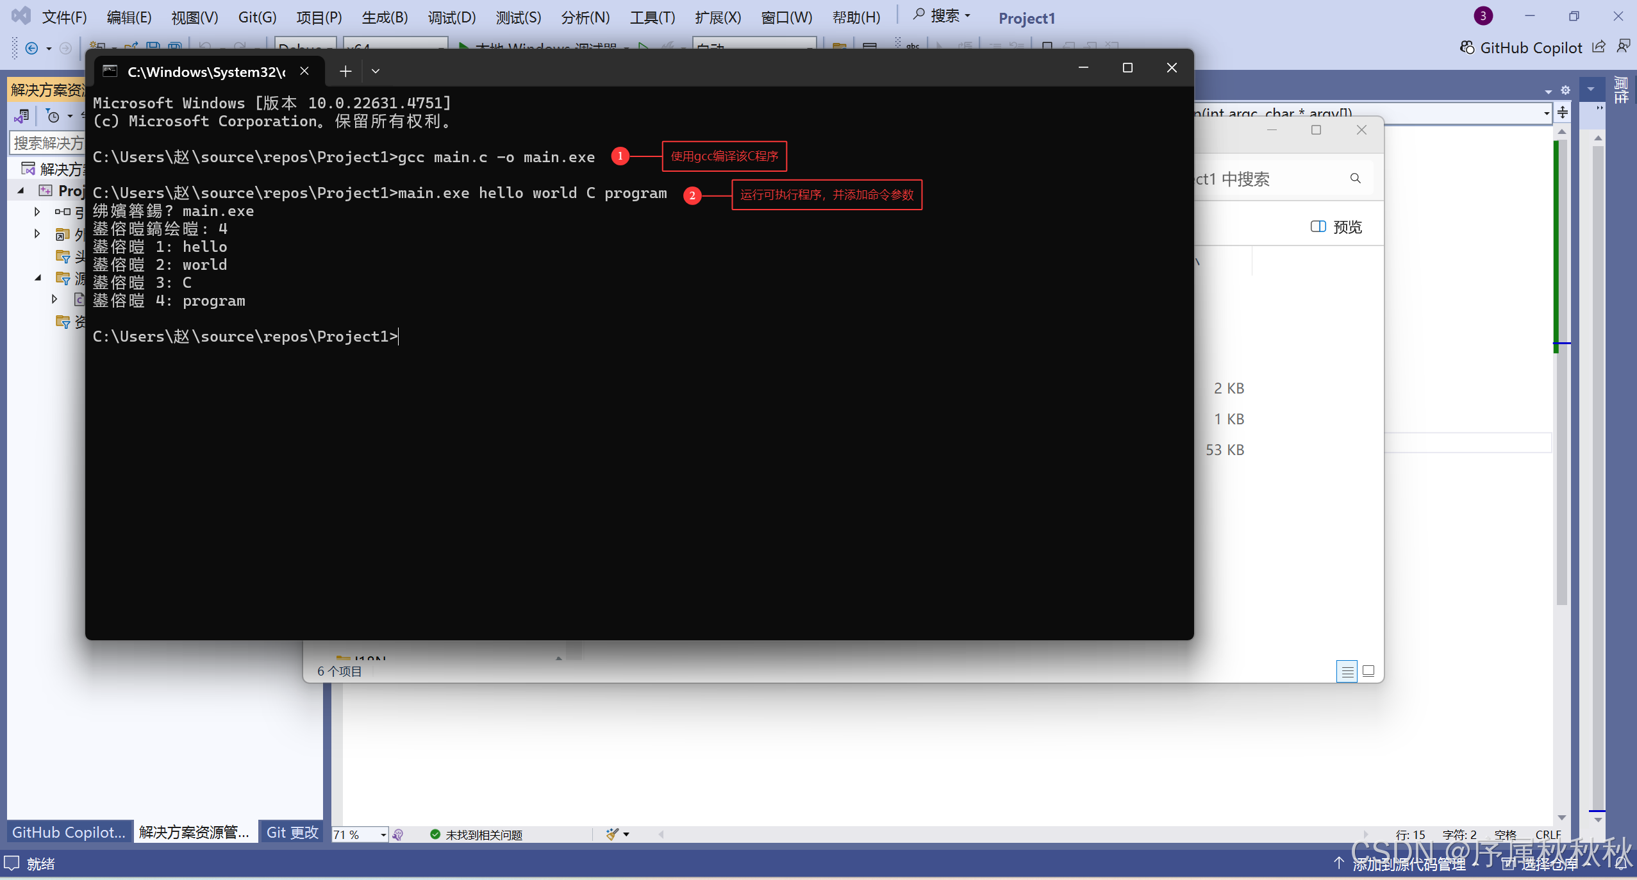Switch to the Git 更改 tab
This screenshot has height=880, width=1637.
click(x=292, y=832)
